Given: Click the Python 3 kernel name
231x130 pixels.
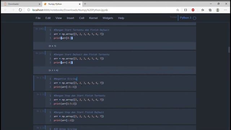Looking at the screenshot, I should pyautogui.click(x=186, y=18).
